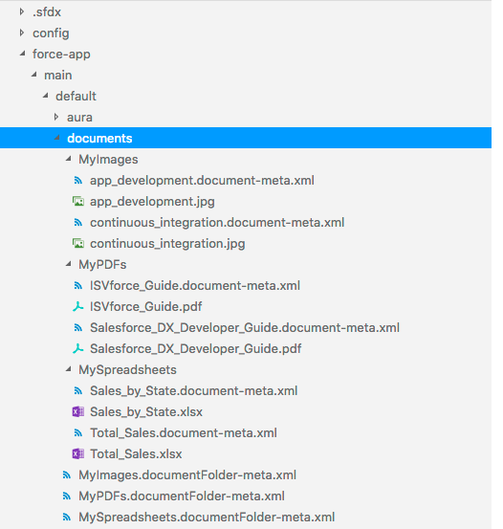Click XML icon of MyImages.documentFolder-meta.xml
503x529 pixels.
(67, 475)
